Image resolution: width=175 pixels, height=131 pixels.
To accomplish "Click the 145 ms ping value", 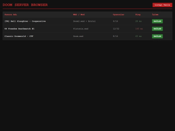I will coord(139,29).
